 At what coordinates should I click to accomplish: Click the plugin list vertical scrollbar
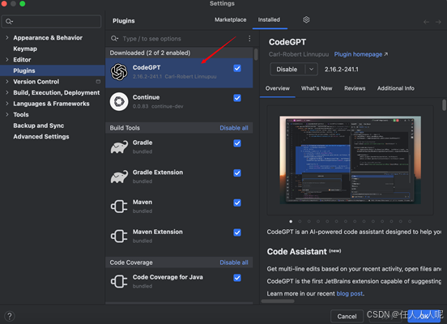point(256,54)
